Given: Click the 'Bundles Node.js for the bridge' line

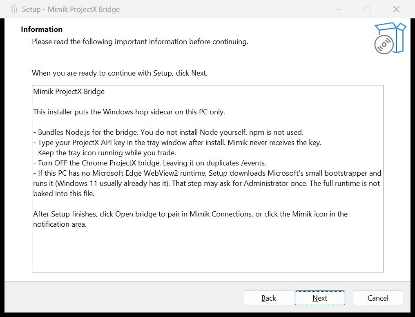Looking at the screenshot, I should coord(168,132).
